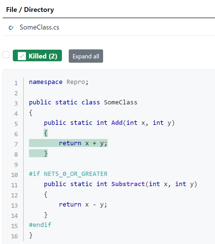Viewport: 215px width, 244px height.
Task: Click the C# file type icon
Action: (11, 28)
